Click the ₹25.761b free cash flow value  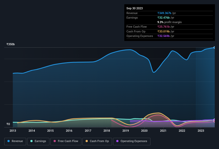coord(164,27)
